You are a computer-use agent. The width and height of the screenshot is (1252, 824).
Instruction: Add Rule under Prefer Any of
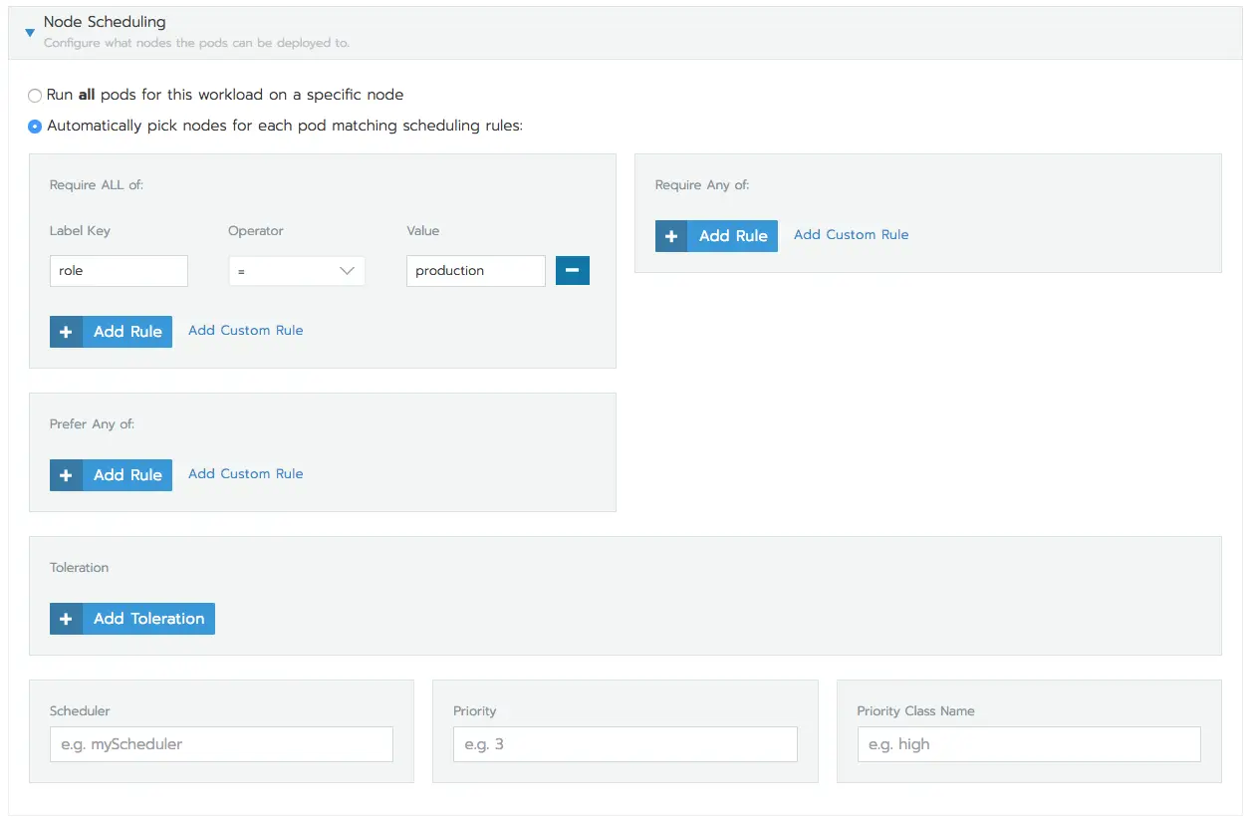pyautogui.click(x=111, y=475)
